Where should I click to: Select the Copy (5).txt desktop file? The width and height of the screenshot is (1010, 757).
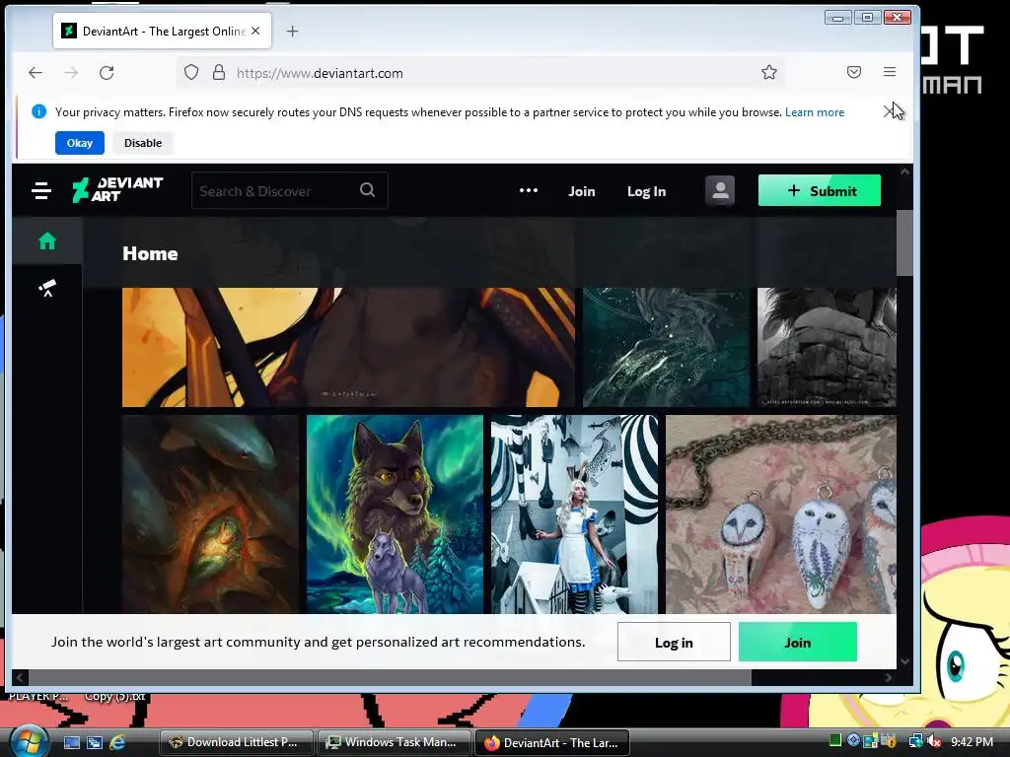pyautogui.click(x=114, y=697)
